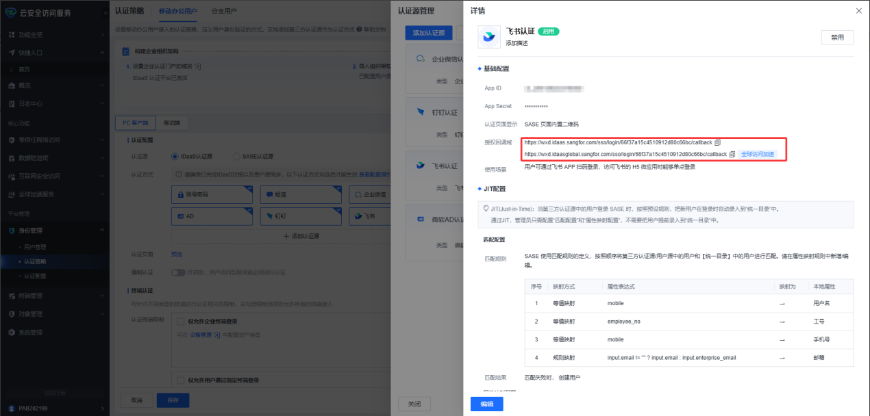
Task: Click the 微软AD auth source icon
Action: [x=421, y=220]
